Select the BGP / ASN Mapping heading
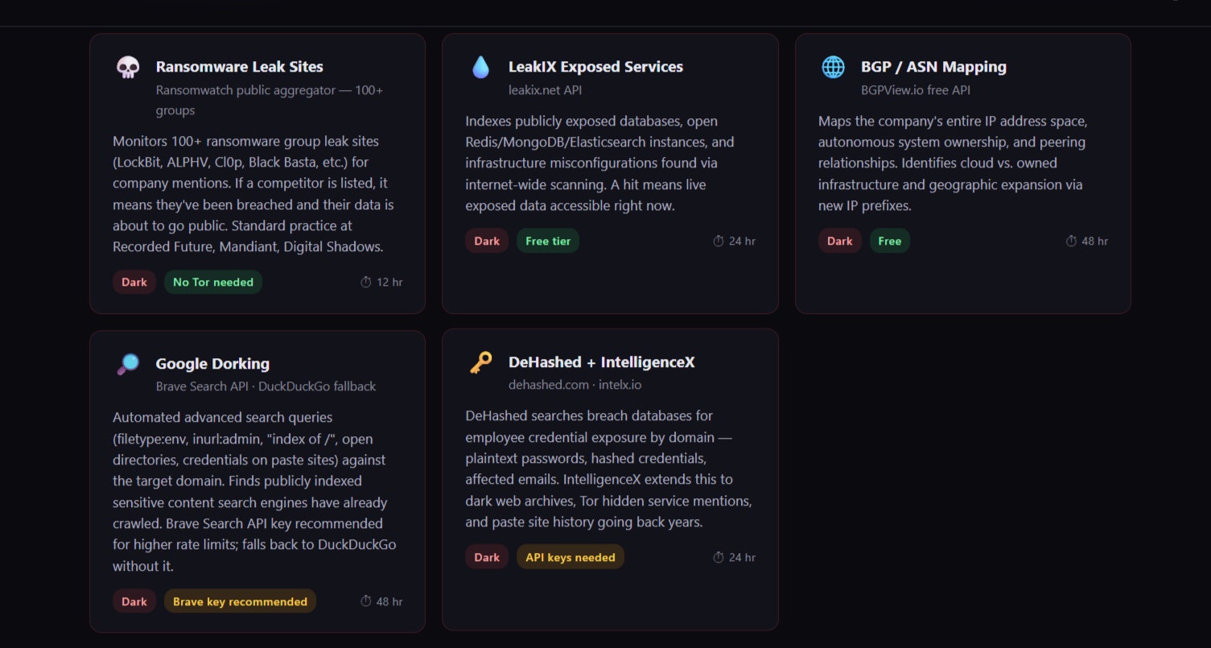The image size is (1211, 648). (x=933, y=67)
